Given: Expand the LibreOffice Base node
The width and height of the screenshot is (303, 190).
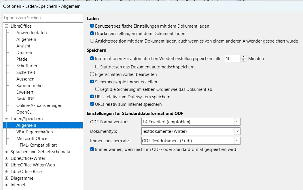Looking at the screenshot, I should (6, 172).
